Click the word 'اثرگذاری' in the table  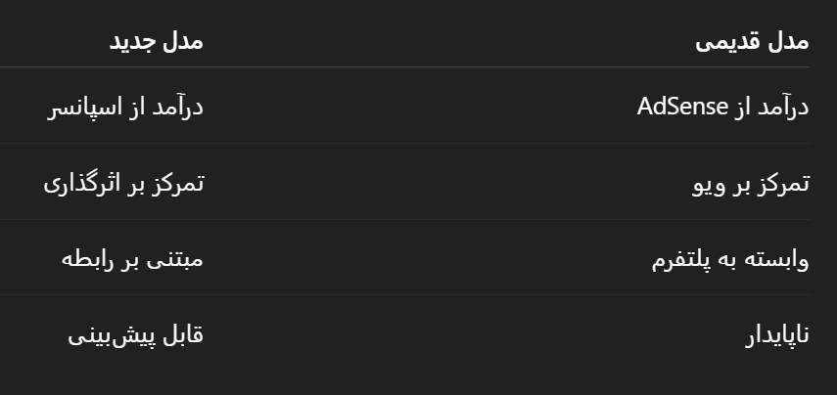(x=78, y=183)
